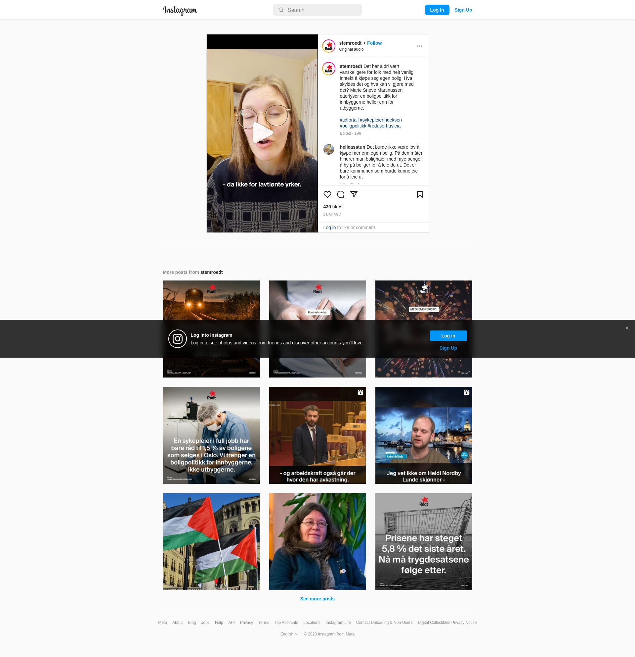Open the API footer link

pyautogui.click(x=231, y=623)
